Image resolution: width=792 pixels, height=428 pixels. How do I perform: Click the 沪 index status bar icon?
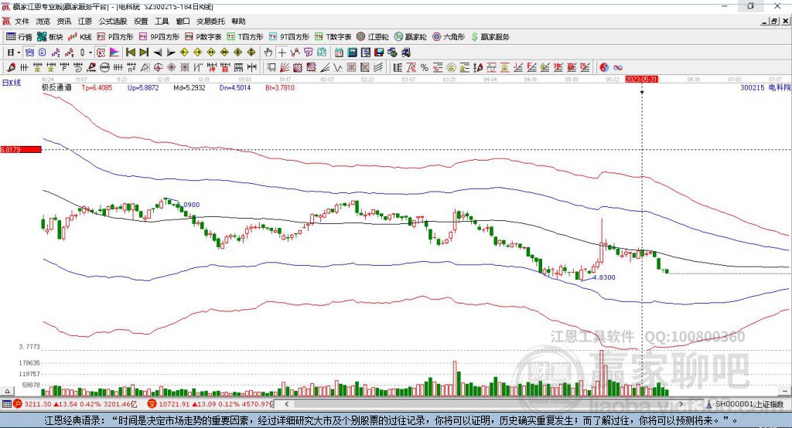pyautogui.click(x=18, y=404)
